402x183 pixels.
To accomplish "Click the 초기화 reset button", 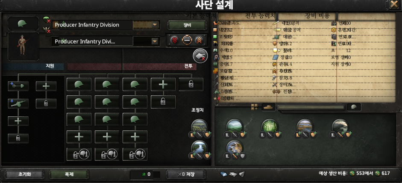I will 24,174.
